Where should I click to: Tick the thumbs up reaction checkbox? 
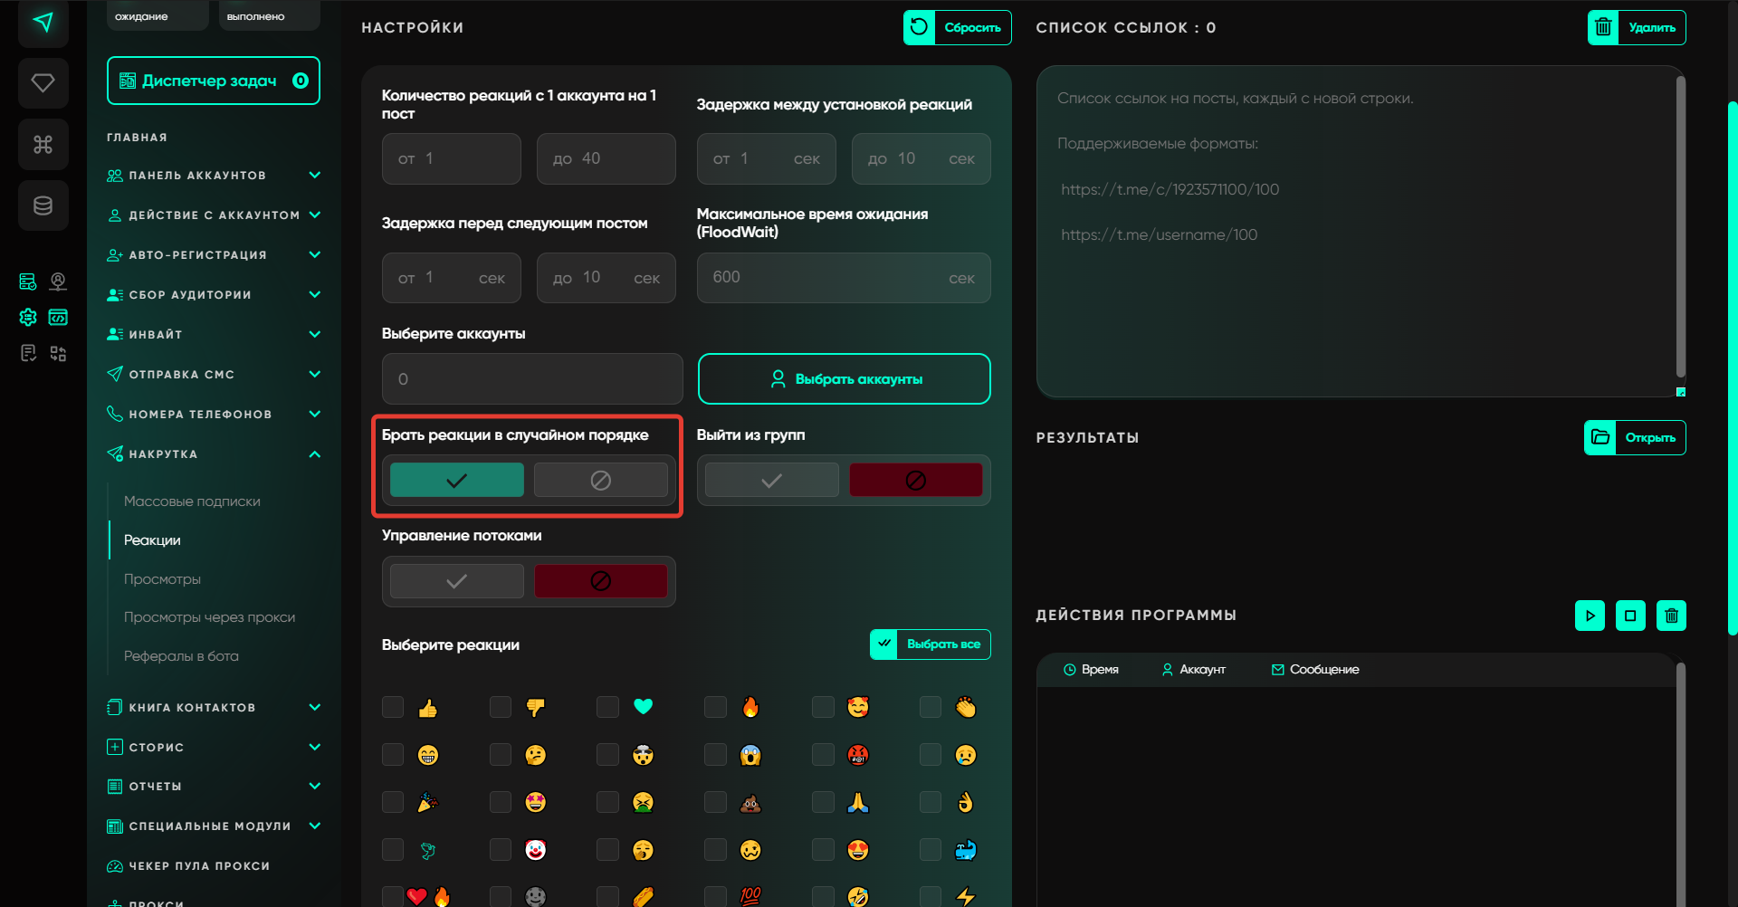(x=393, y=707)
